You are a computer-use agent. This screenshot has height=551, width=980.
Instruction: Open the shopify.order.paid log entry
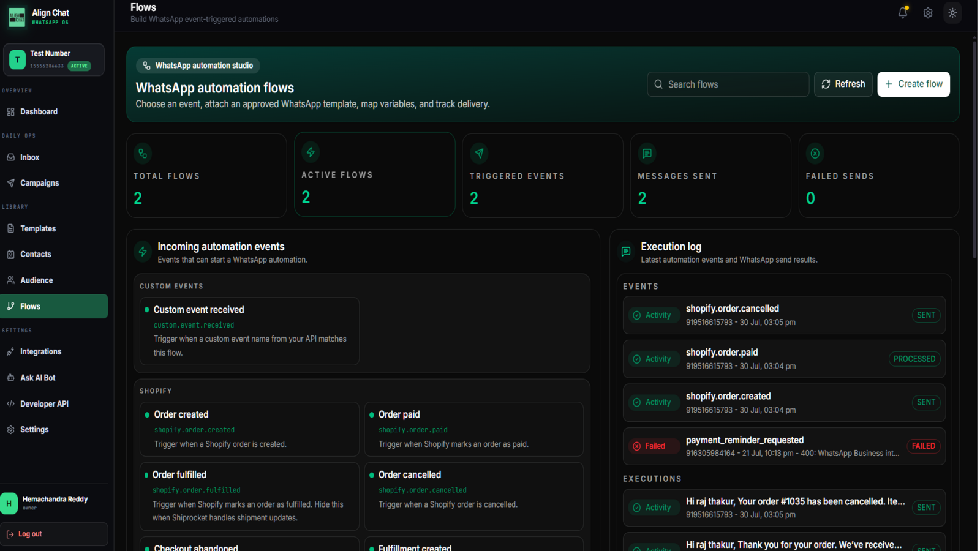784,359
